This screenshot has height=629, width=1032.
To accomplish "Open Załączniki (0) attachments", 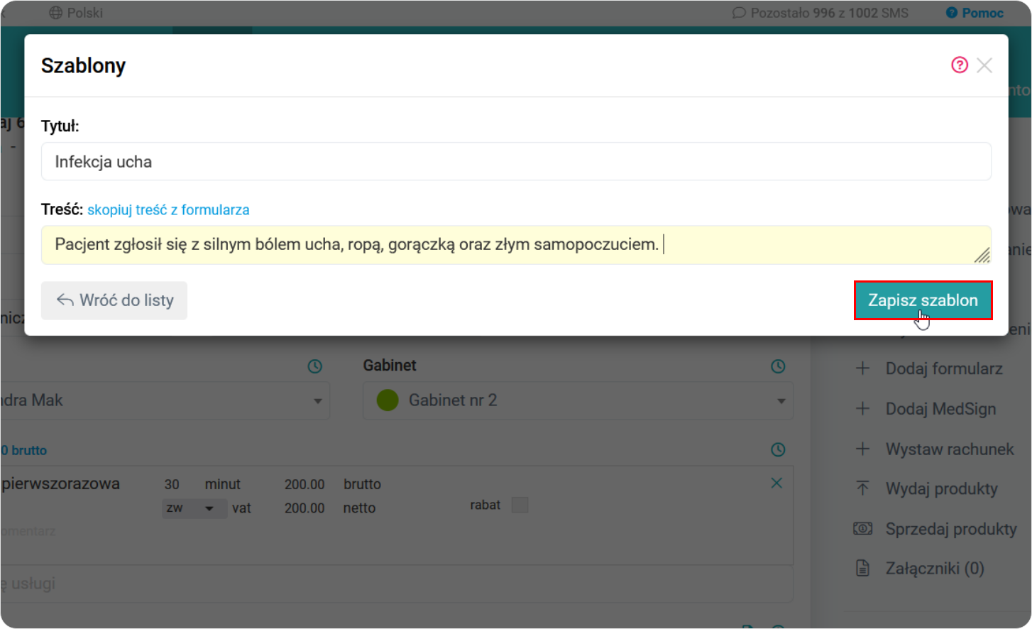I will pyautogui.click(x=934, y=569).
